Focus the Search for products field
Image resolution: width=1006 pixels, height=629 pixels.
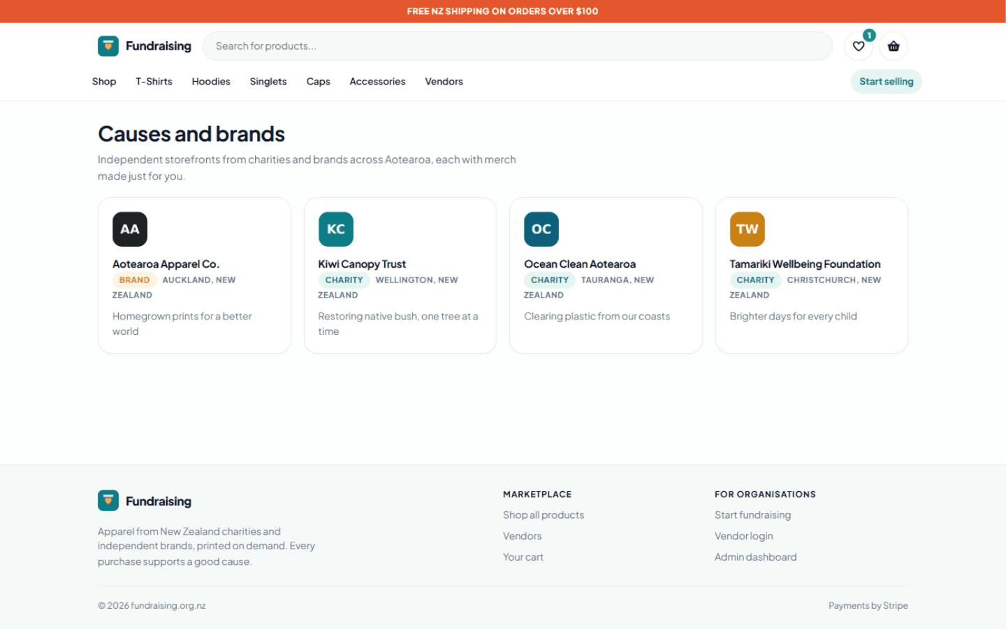pos(518,46)
